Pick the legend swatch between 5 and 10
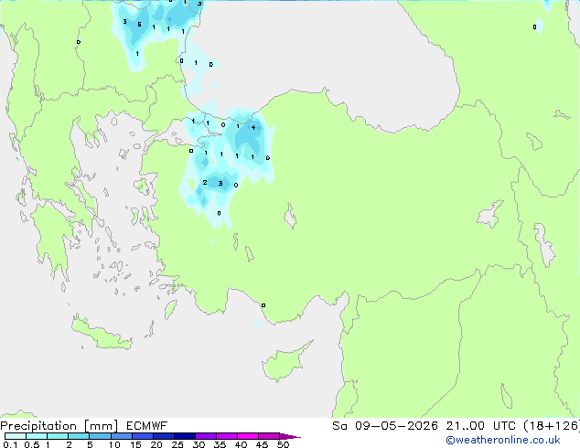 click(100, 436)
